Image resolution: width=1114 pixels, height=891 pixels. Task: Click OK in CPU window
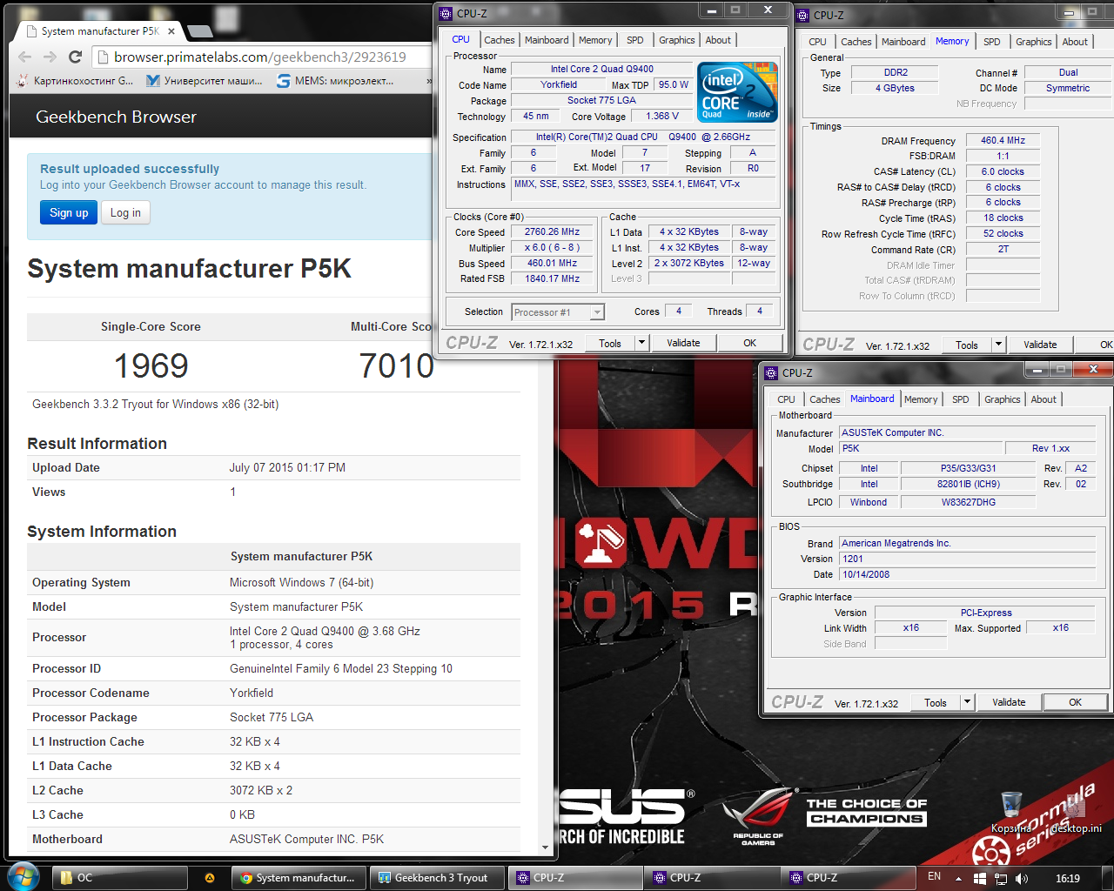pos(749,343)
